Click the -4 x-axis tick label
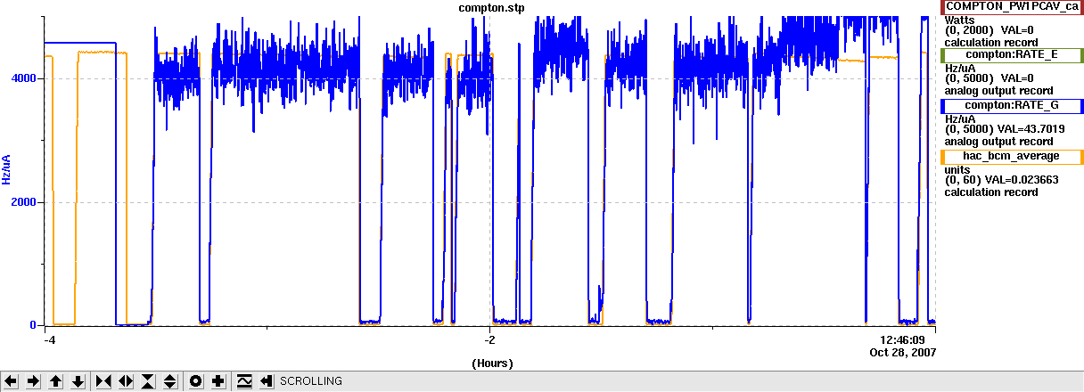The width and height of the screenshot is (1084, 392). pyautogui.click(x=50, y=339)
